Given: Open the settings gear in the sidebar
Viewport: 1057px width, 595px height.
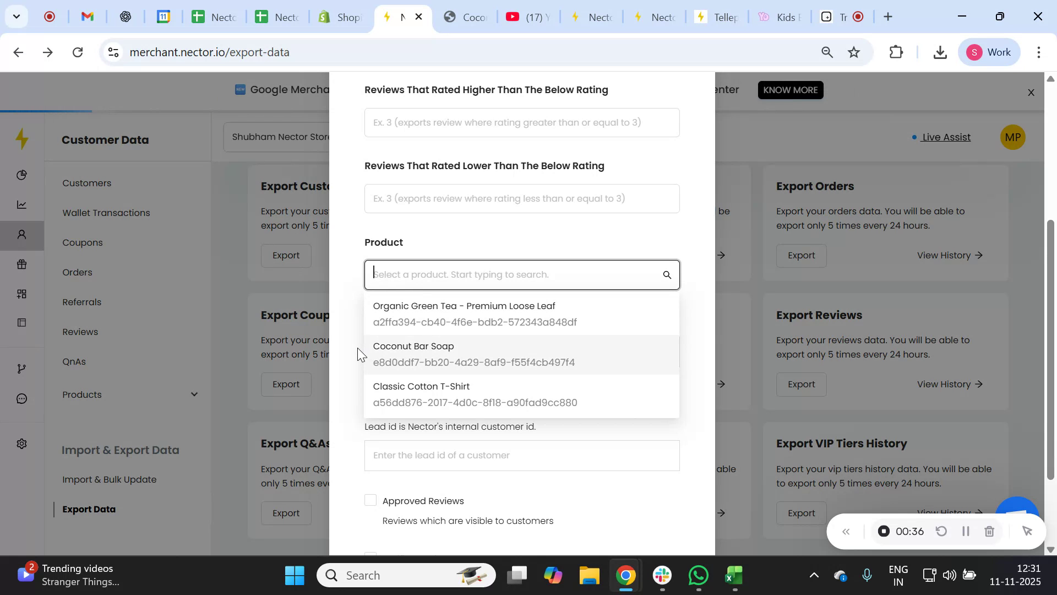Looking at the screenshot, I should tap(22, 443).
